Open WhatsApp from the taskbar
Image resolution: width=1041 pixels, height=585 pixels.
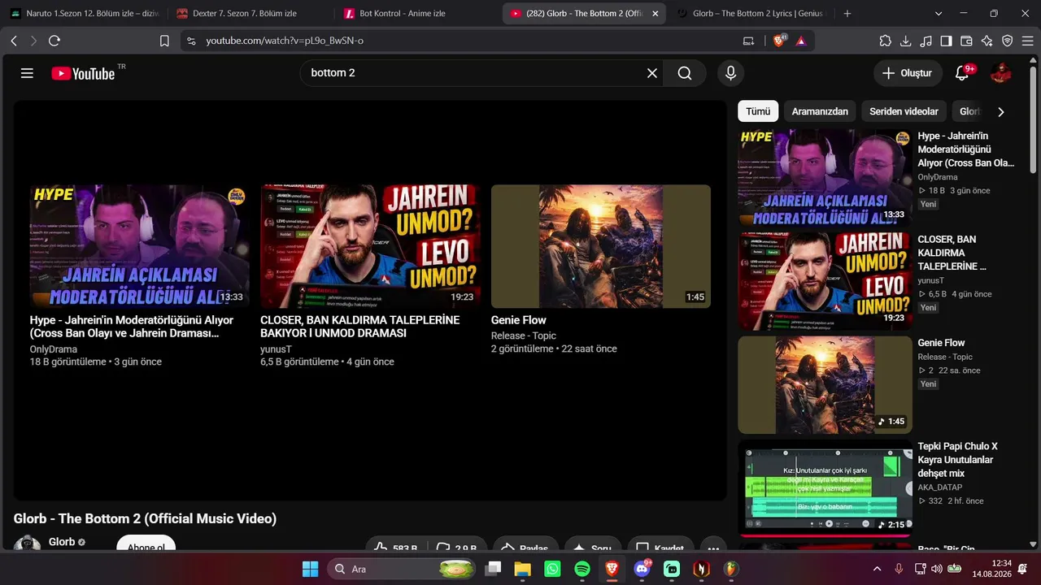coord(552,569)
